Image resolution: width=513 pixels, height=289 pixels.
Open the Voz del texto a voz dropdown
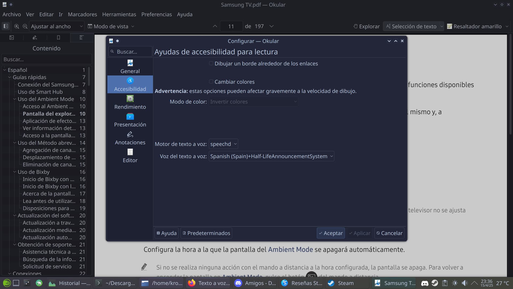coord(271,156)
